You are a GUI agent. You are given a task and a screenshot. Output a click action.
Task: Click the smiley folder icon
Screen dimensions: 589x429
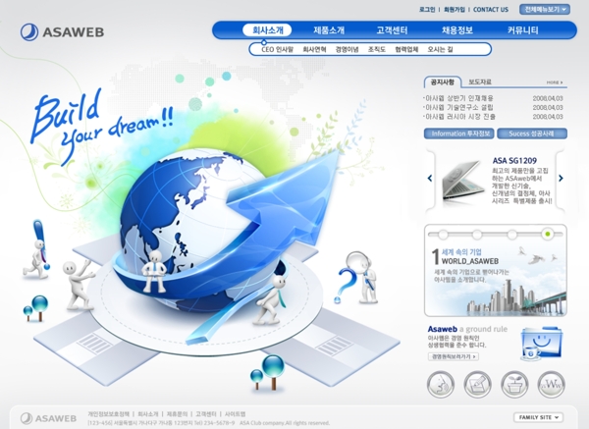pos(541,343)
